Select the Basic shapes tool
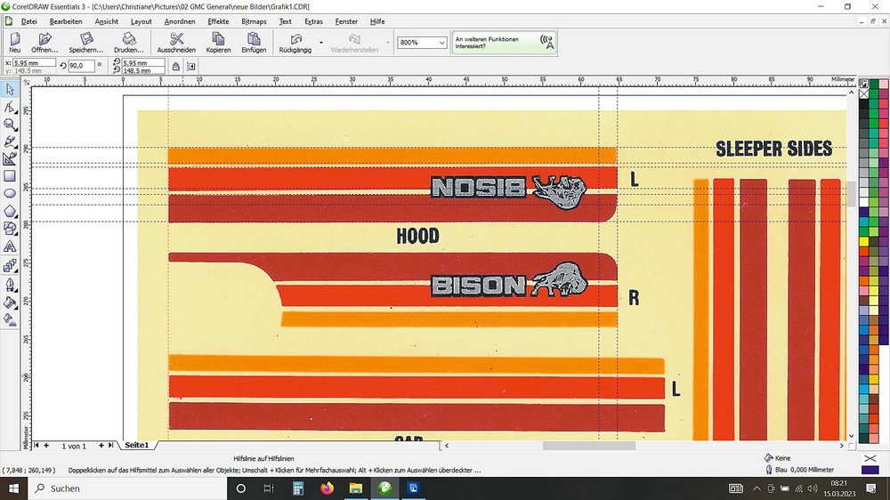 click(10, 229)
